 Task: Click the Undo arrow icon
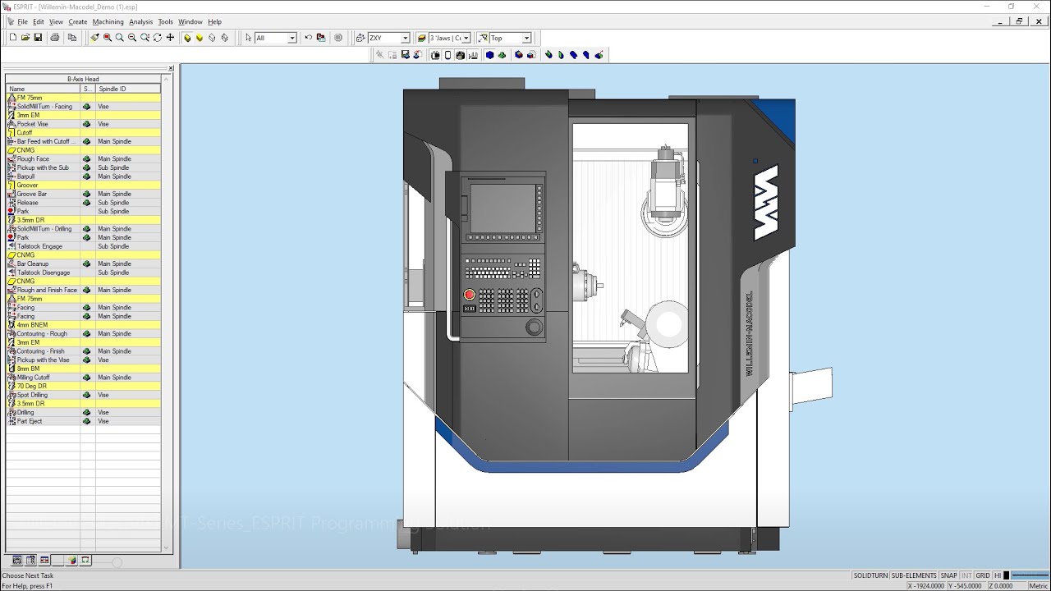click(308, 38)
